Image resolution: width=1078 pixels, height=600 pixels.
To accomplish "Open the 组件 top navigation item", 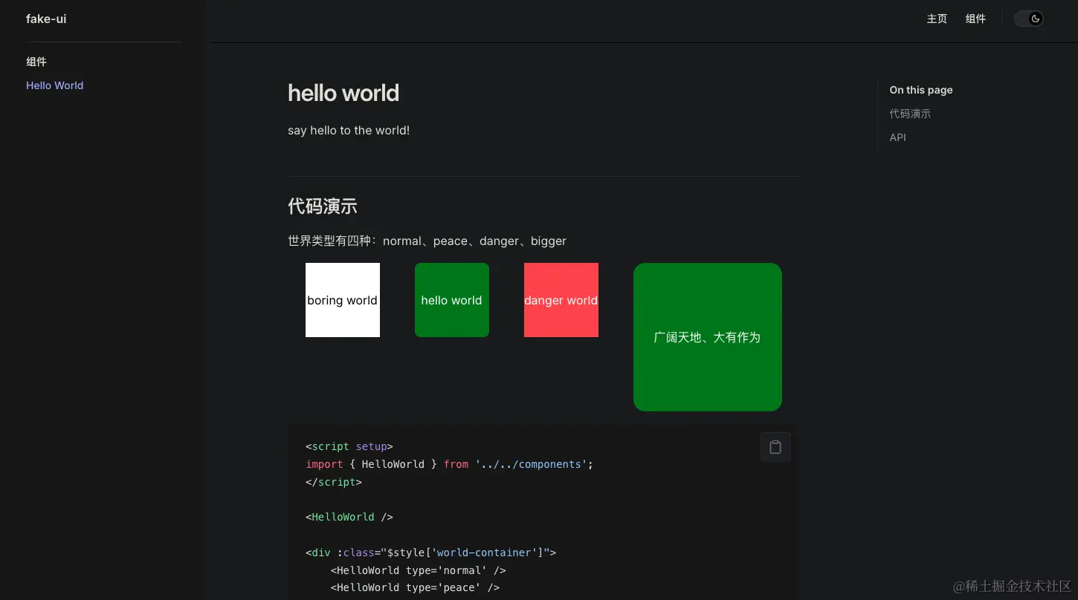I will click(x=975, y=19).
